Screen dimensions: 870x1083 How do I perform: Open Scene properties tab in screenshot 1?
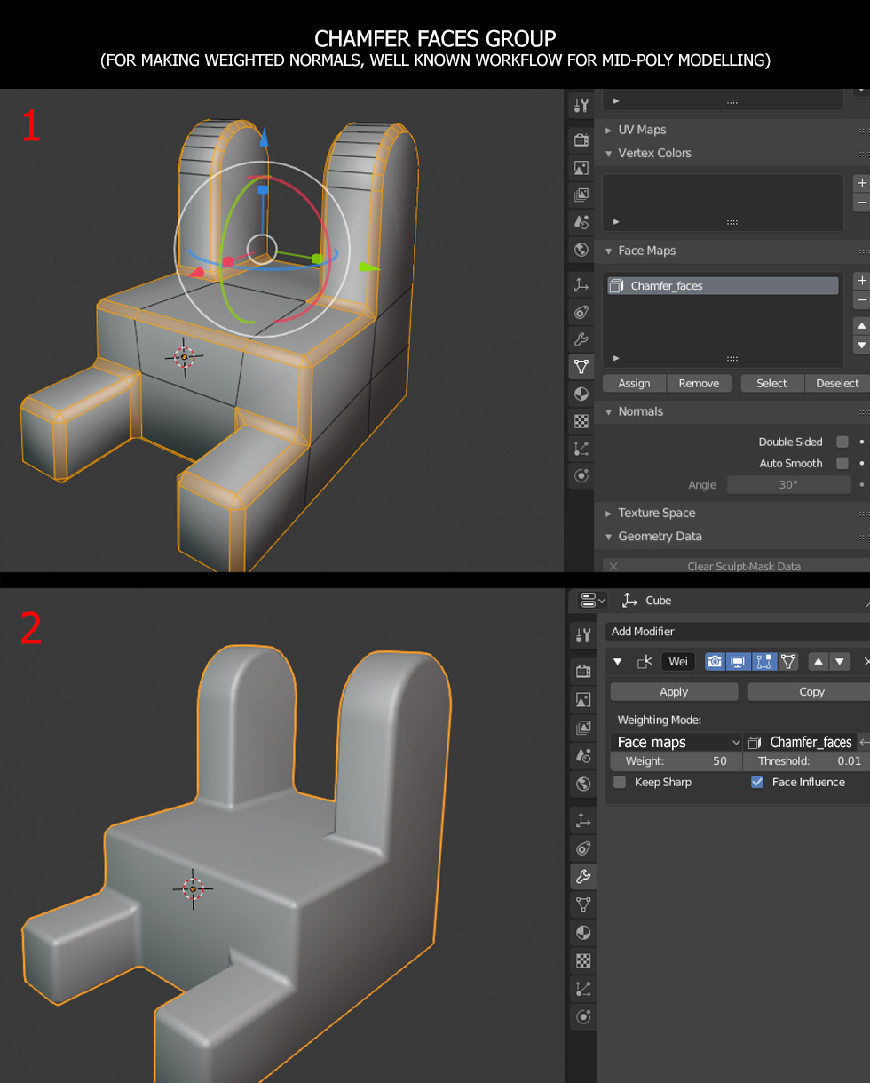point(581,222)
